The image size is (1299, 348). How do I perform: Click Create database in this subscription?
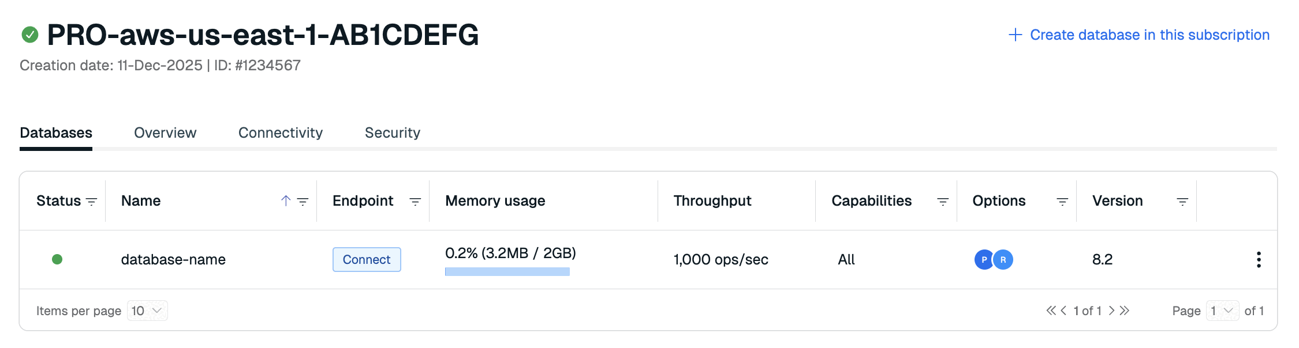click(1139, 35)
